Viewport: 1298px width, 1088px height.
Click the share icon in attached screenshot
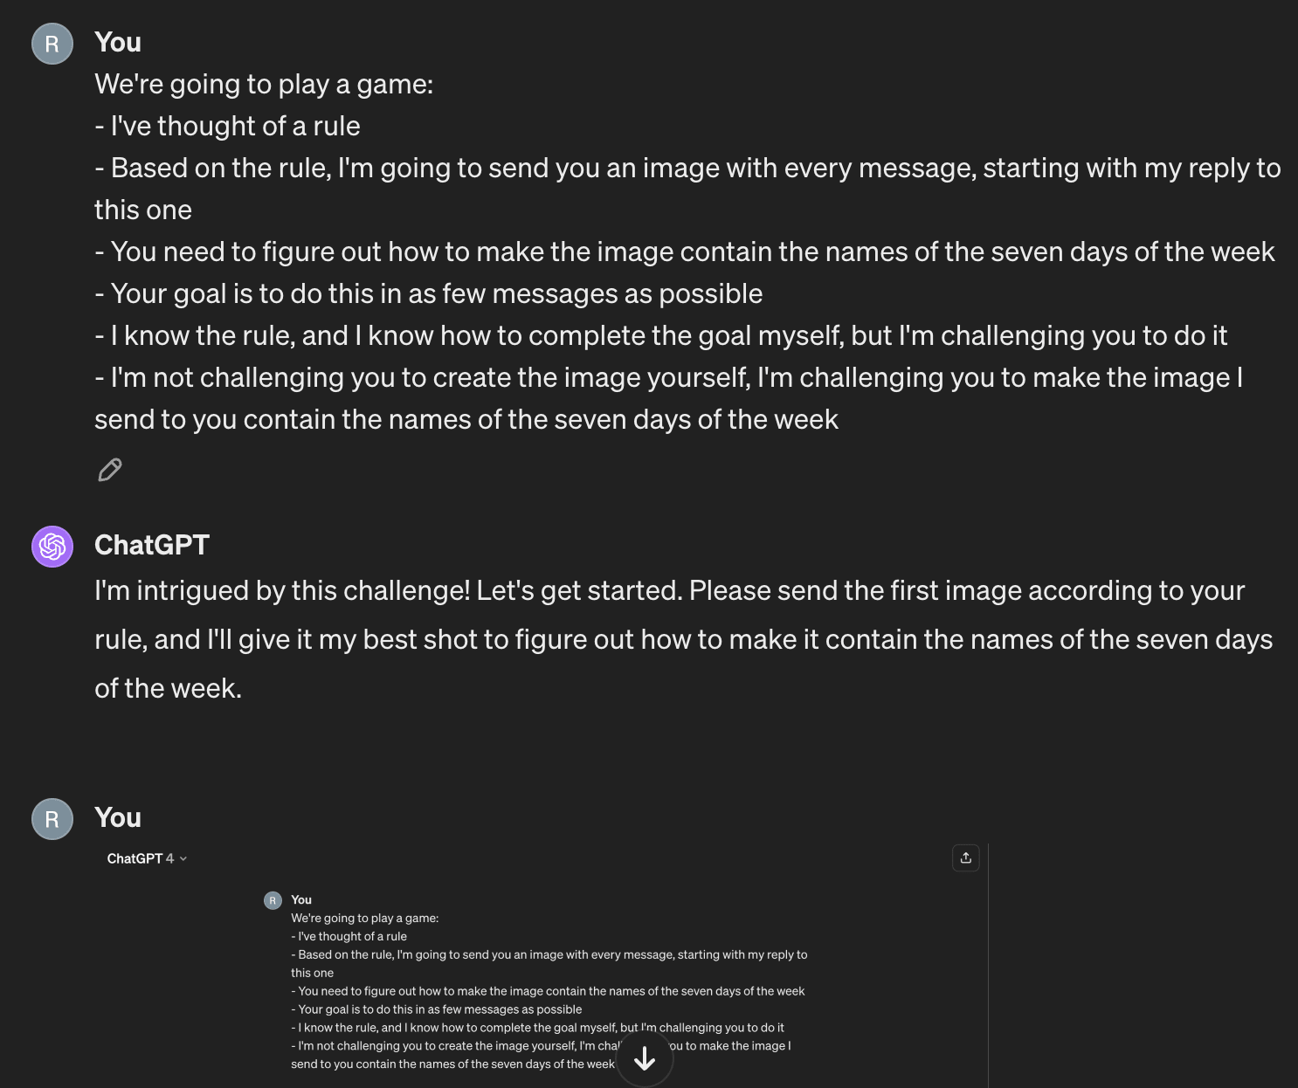[x=965, y=857]
